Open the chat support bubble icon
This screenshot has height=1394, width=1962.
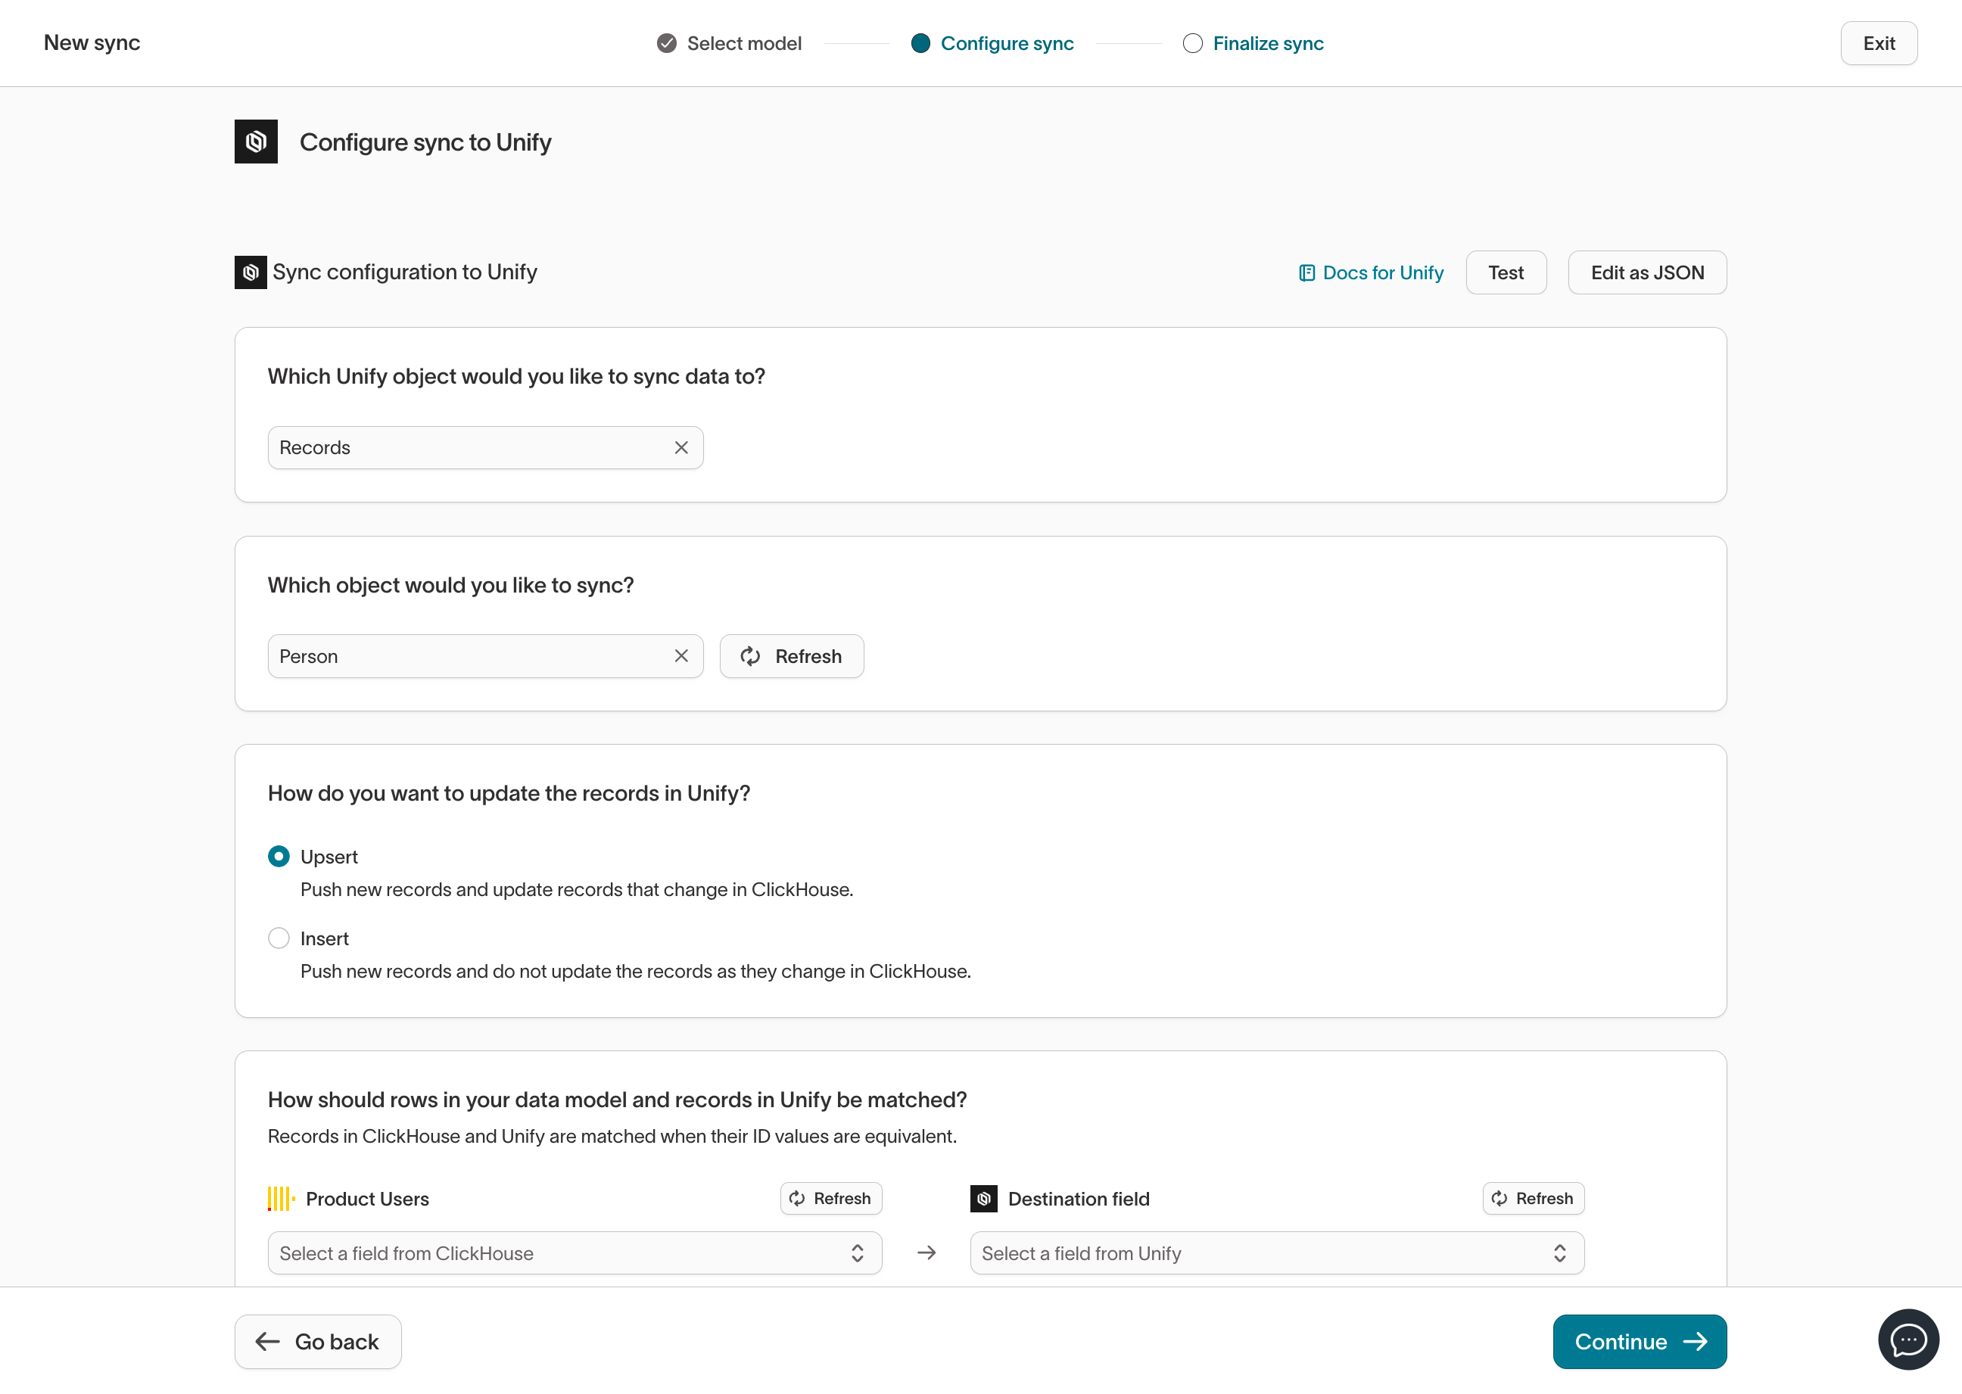tap(1907, 1339)
